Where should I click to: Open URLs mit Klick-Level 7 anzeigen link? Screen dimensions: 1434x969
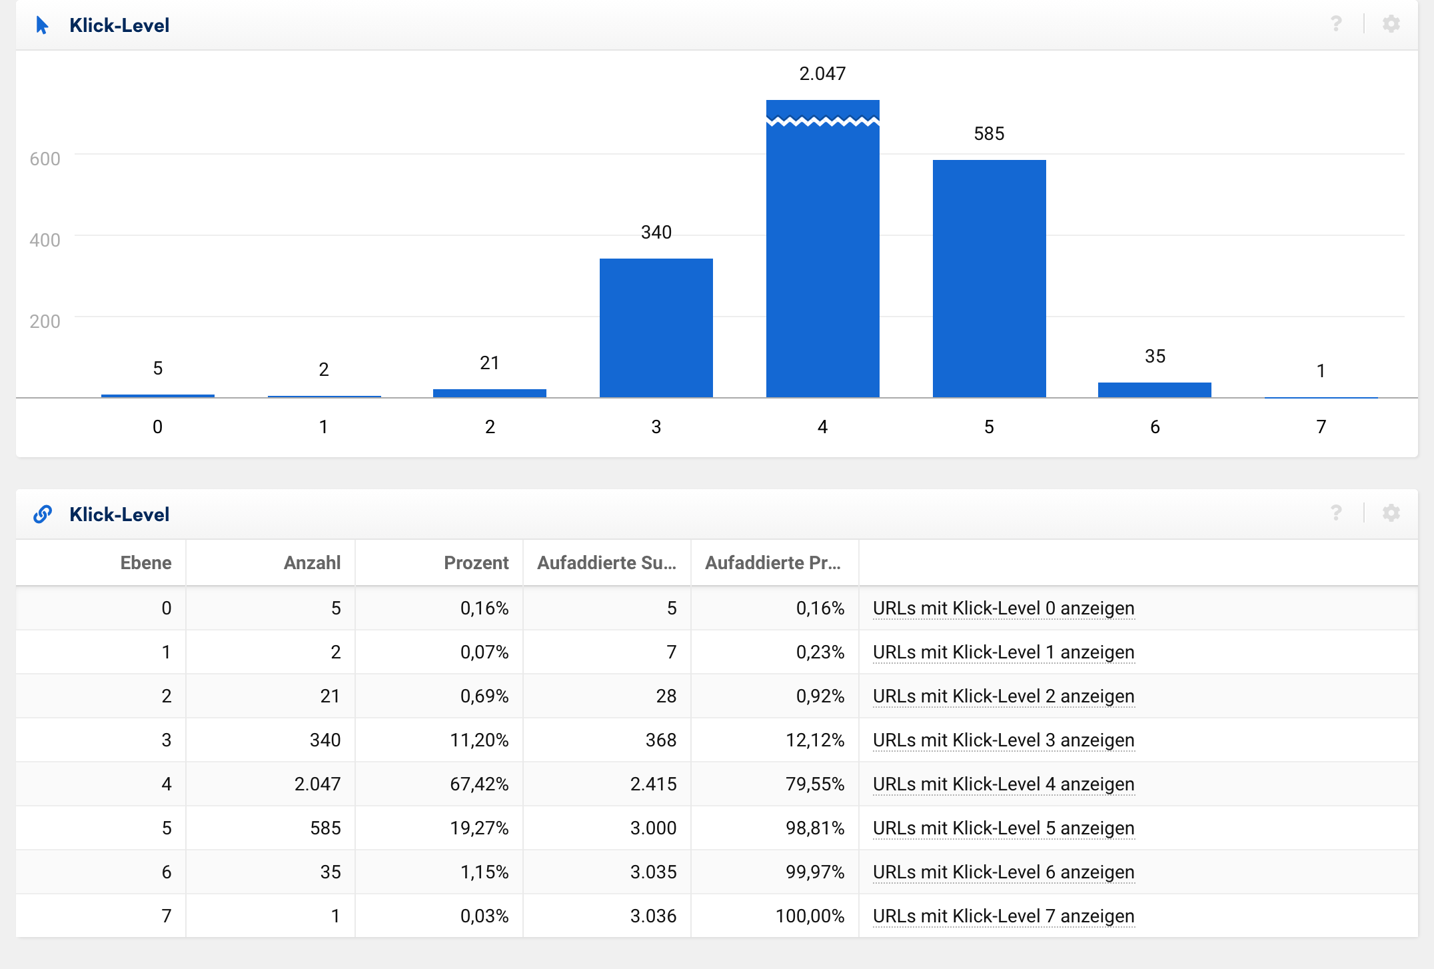[x=1004, y=916]
